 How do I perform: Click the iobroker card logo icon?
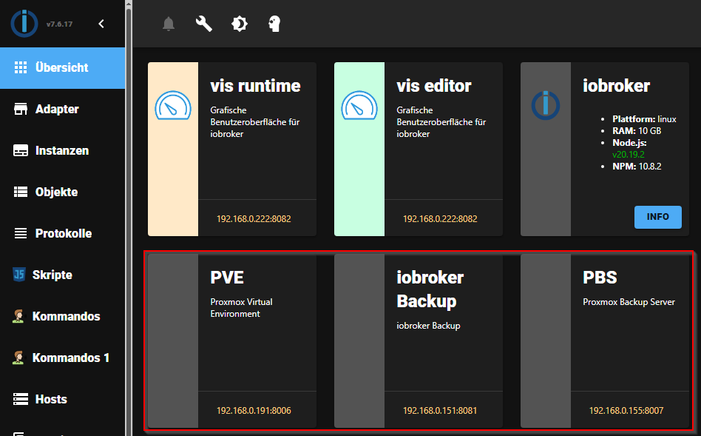(x=546, y=106)
